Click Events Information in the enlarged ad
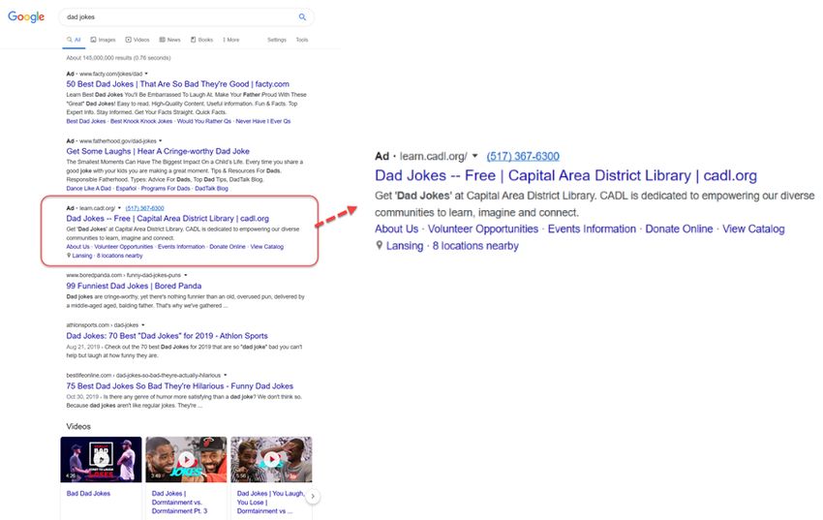823x520 pixels. [x=592, y=229]
